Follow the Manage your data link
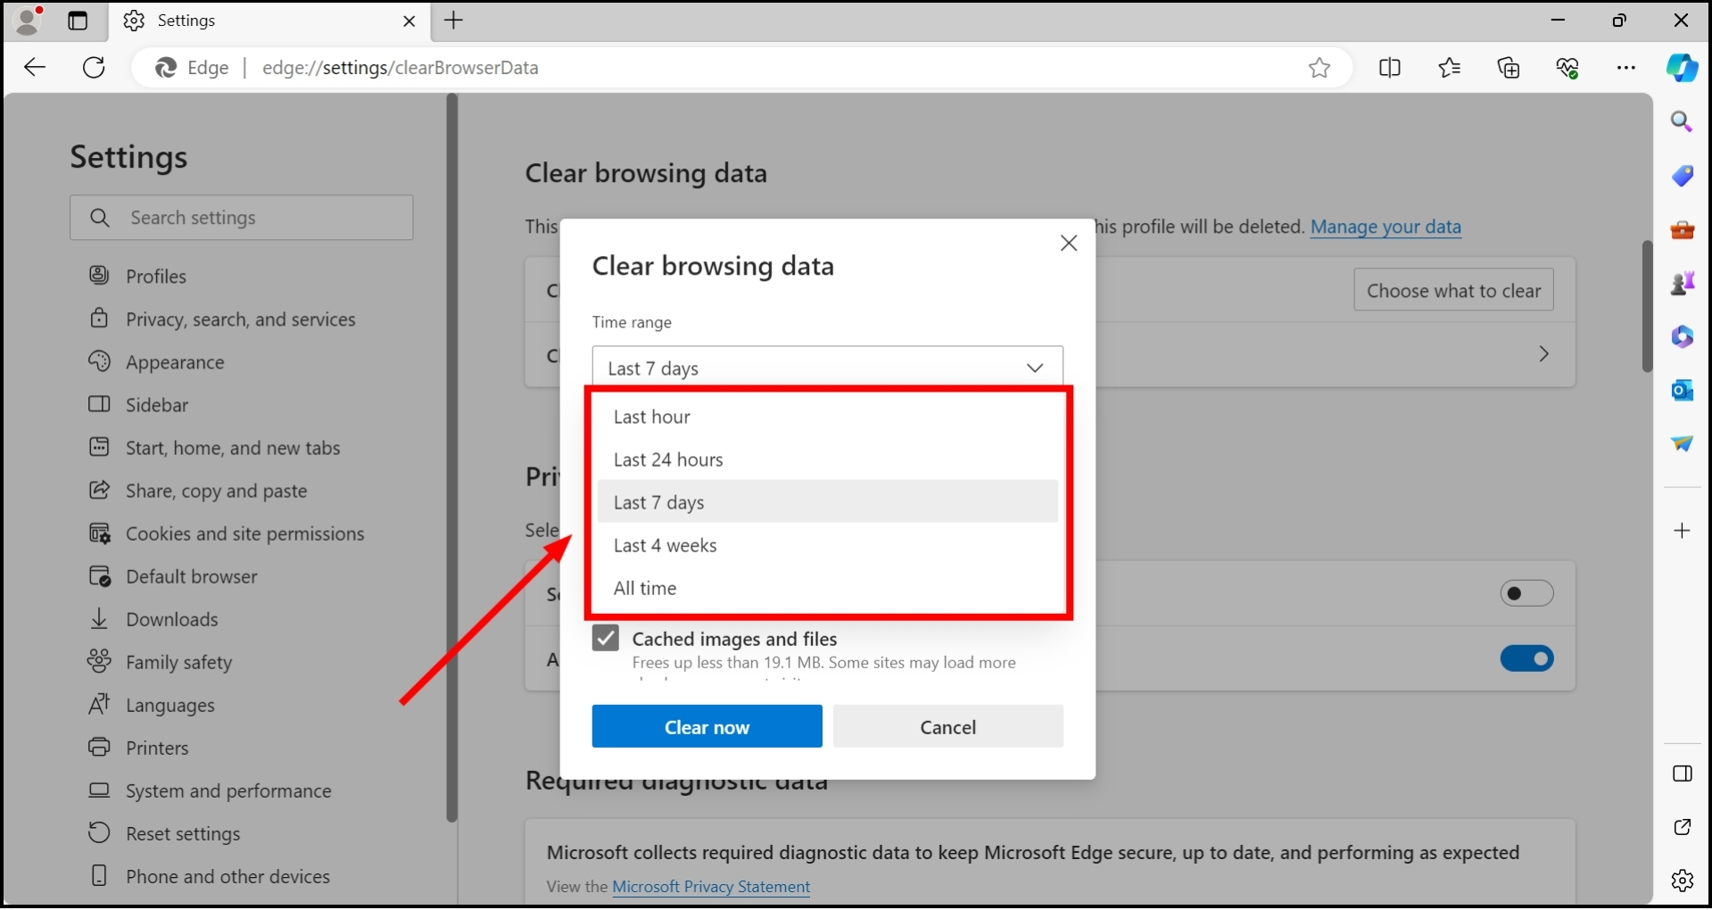This screenshot has width=1712, height=910. [1385, 227]
